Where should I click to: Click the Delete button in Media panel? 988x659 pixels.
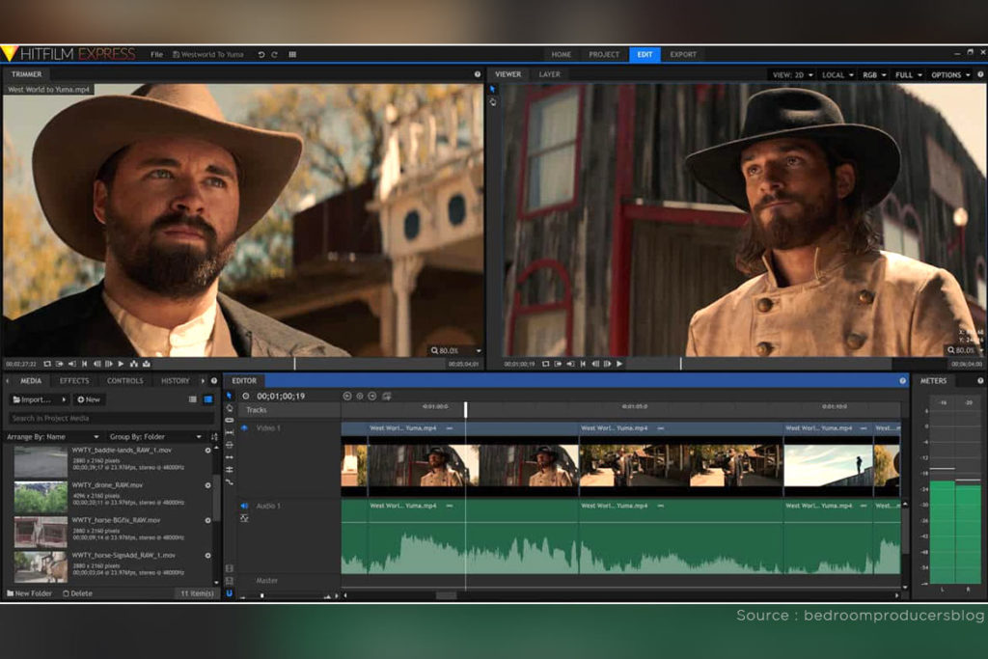pos(77,593)
